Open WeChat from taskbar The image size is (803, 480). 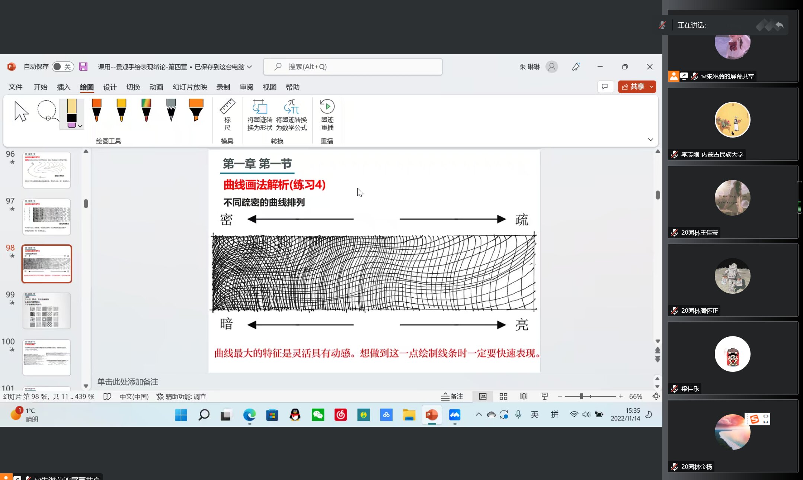coord(318,415)
